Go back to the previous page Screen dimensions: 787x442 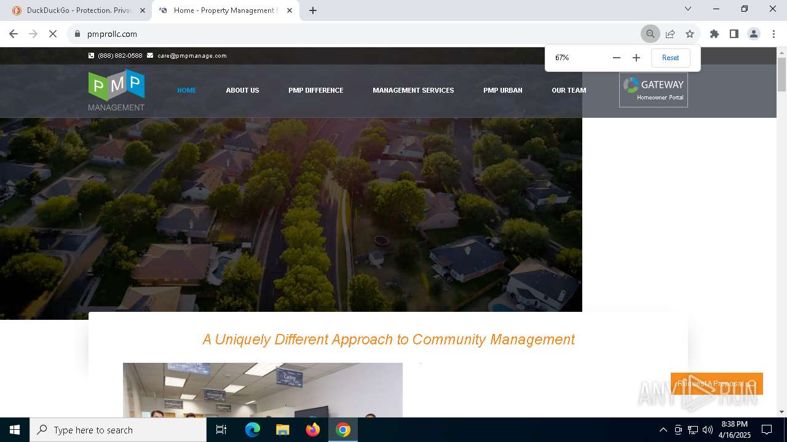pos(14,34)
